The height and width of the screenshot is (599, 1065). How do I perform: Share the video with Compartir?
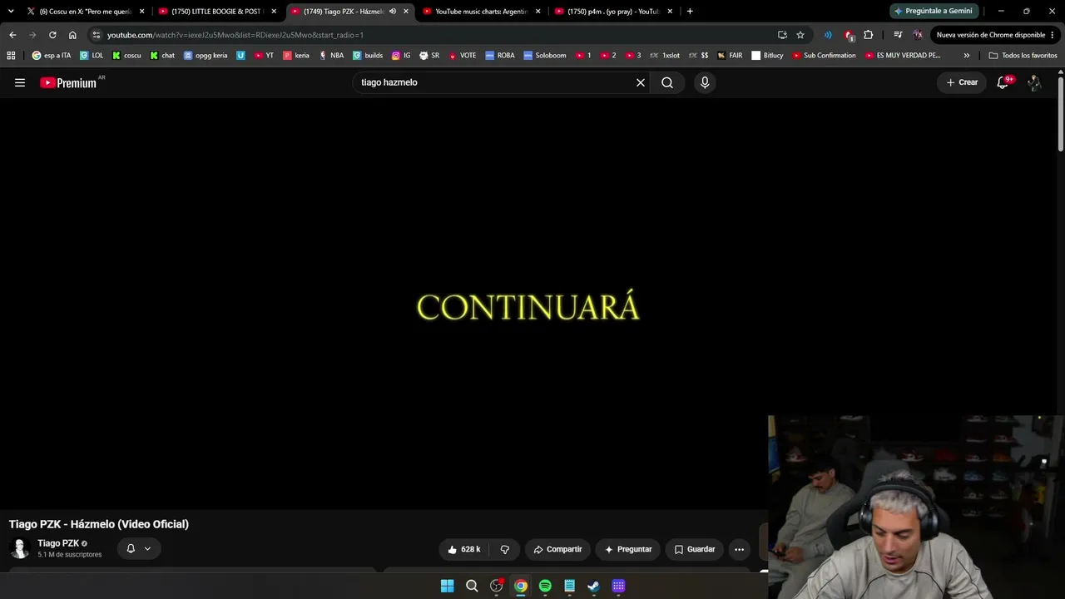point(557,549)
